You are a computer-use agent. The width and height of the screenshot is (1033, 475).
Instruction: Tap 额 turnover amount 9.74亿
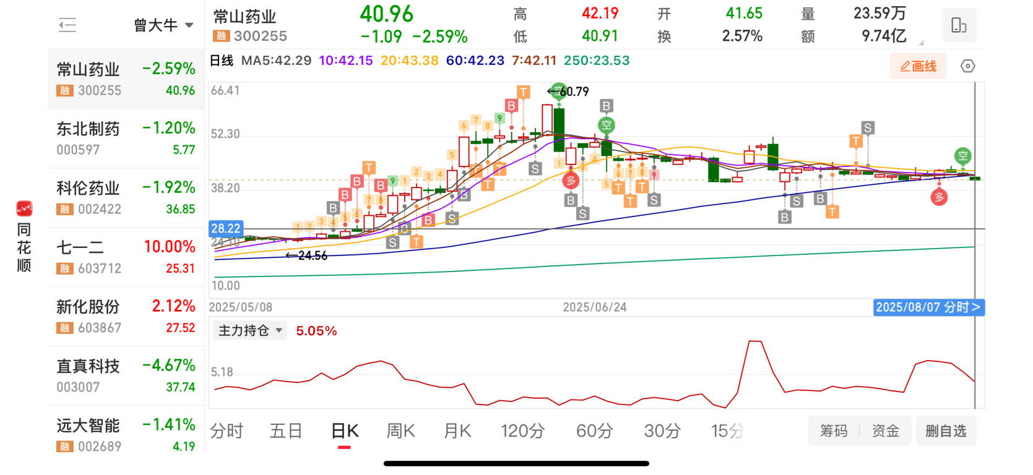884,36
